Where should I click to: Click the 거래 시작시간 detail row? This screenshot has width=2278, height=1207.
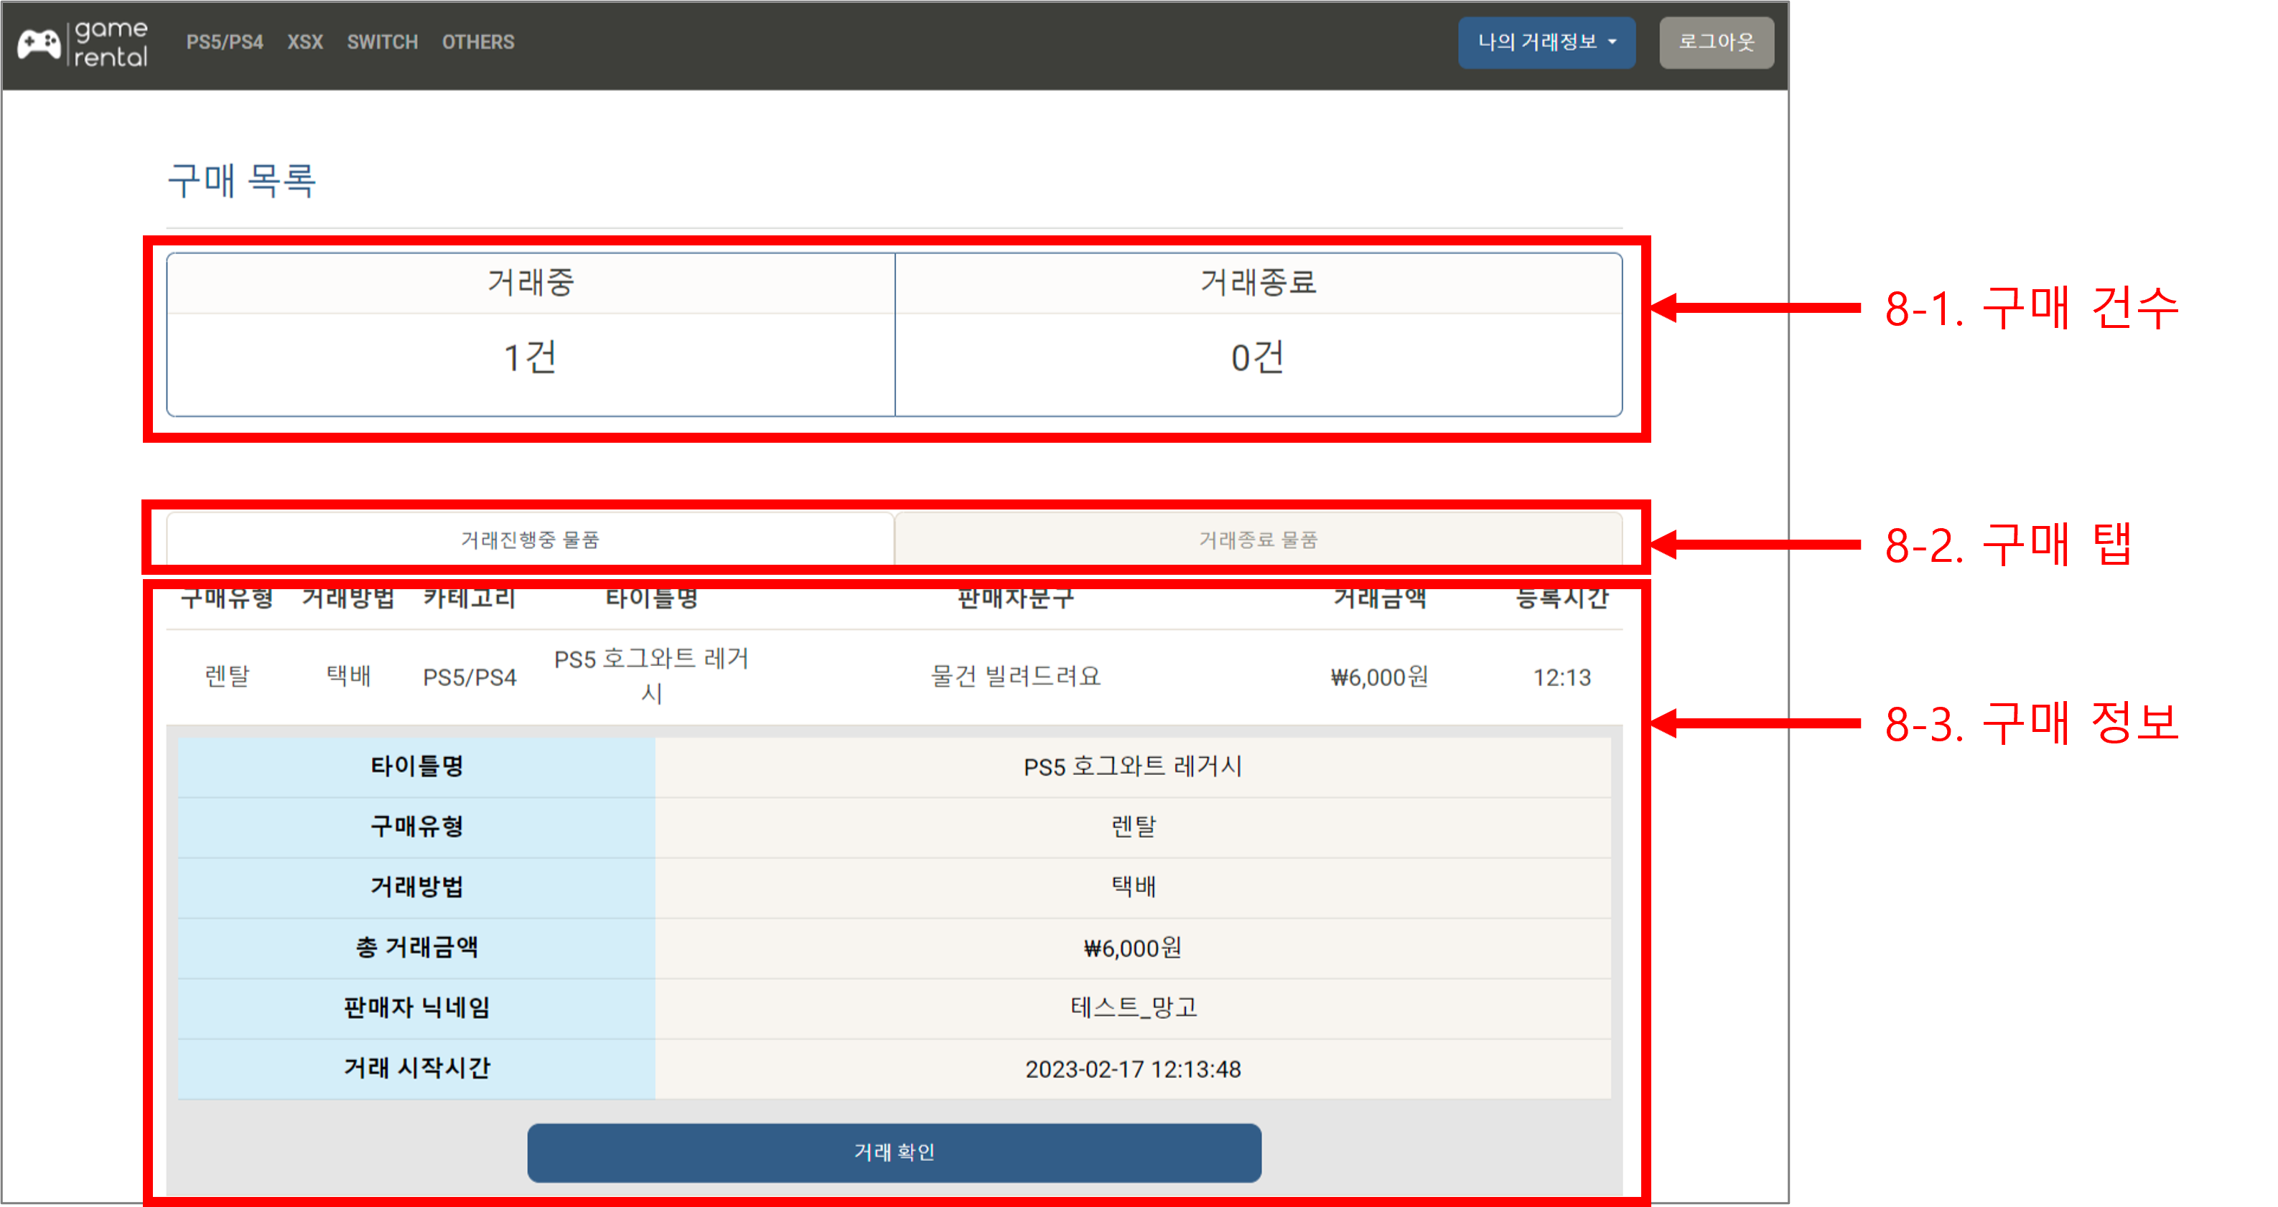[416, 1067]
